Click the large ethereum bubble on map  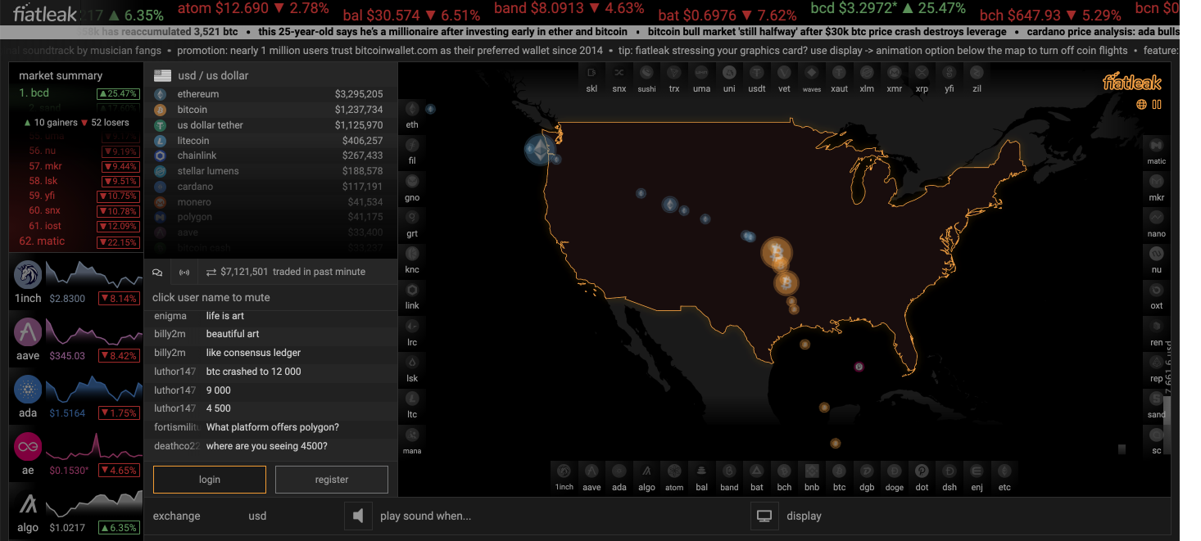pos(538,150)
